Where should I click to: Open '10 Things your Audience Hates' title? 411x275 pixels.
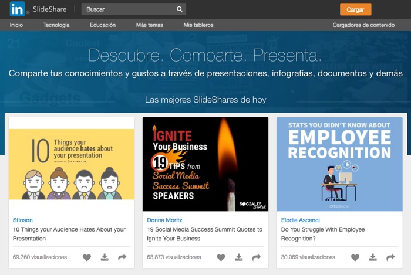click(69, 234)
